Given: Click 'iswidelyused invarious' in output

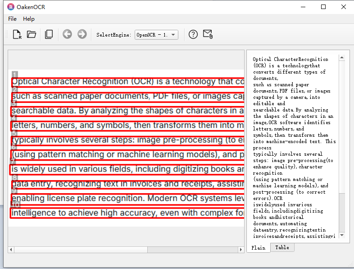Looking at the screenshot, I should (x=282, y=204).
